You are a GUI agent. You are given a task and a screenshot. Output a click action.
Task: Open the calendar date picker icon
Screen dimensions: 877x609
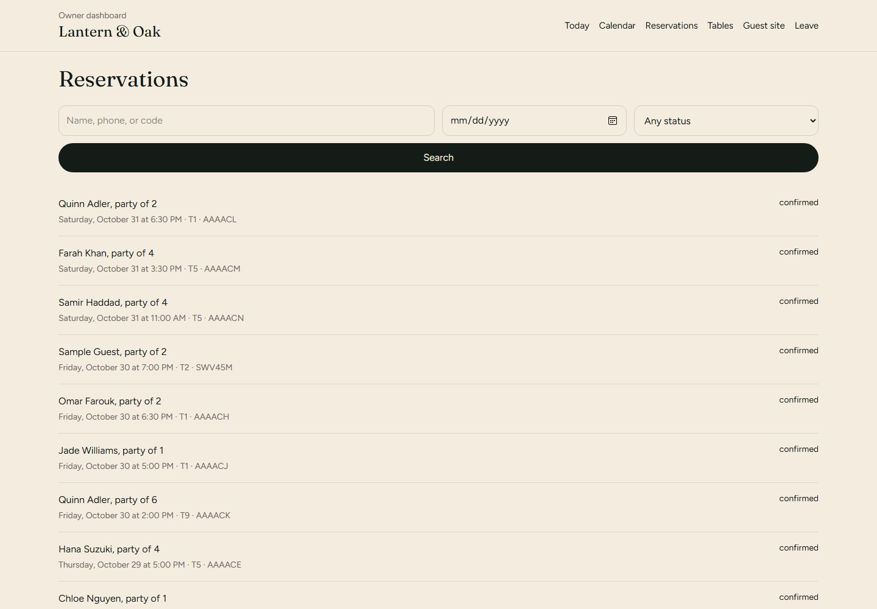point(613,121)
